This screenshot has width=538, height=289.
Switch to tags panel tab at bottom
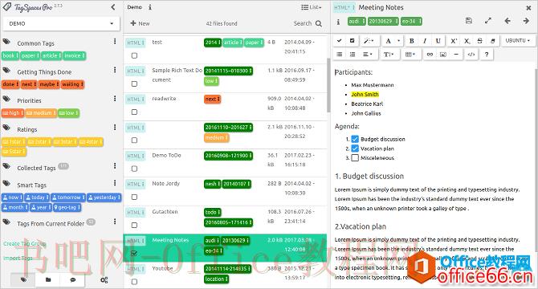tap(23, 279)
